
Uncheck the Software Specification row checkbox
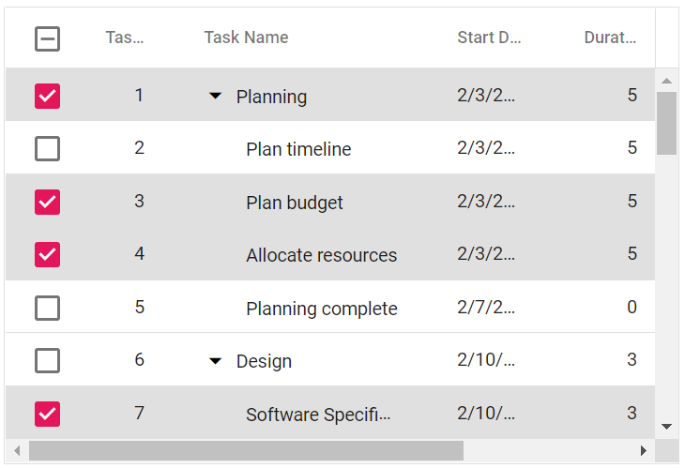click(x=47, y=414)
